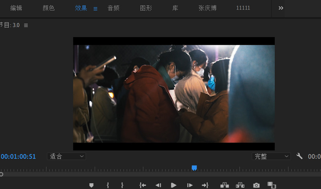Click the Mark Out bracket icon
The image size is (321, 189).
(x=122, y=185)
